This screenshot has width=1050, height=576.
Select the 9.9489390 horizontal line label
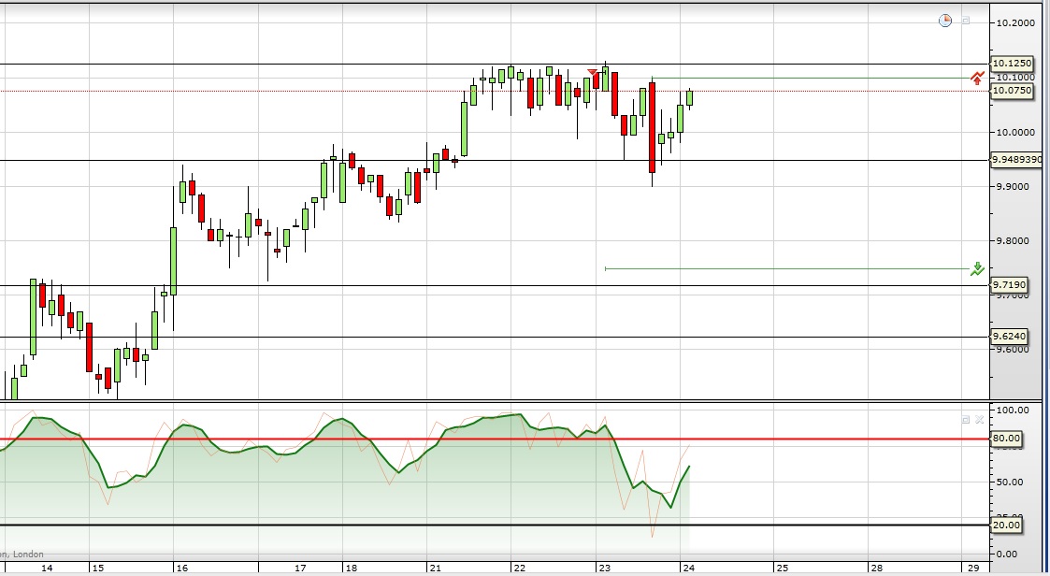[x=1016, y=159]
